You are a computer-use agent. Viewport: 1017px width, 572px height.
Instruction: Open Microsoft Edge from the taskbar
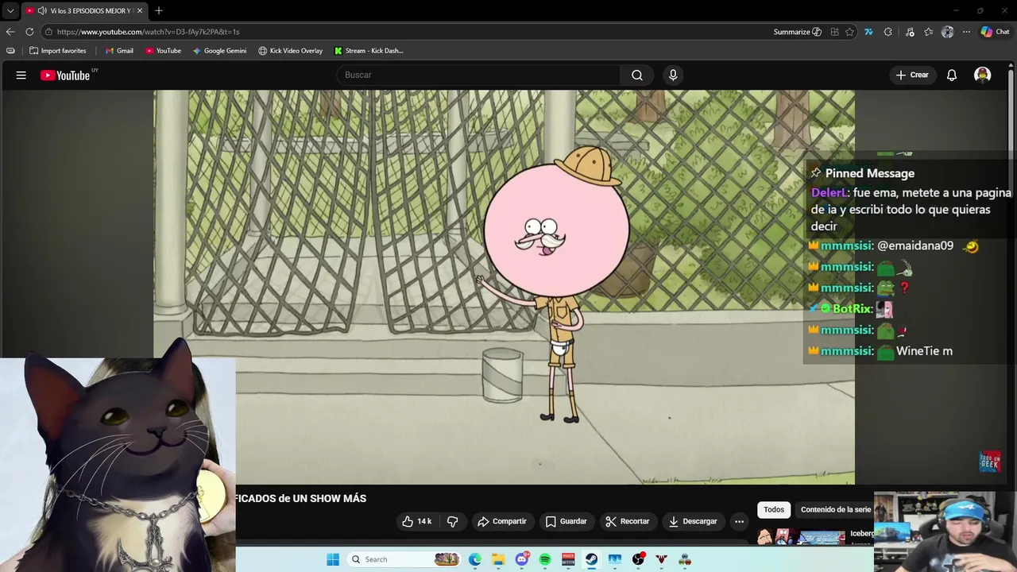pos(475,559)
